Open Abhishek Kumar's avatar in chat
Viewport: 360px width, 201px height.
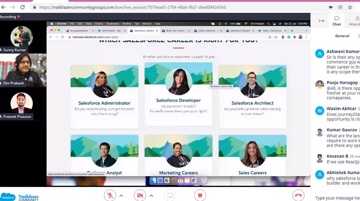(320, 175)
